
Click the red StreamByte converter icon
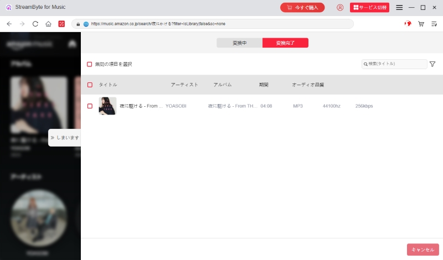[x=61, y=24]
